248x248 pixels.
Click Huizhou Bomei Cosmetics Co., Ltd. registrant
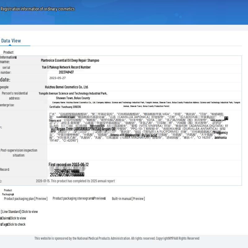tap(67, 87)
